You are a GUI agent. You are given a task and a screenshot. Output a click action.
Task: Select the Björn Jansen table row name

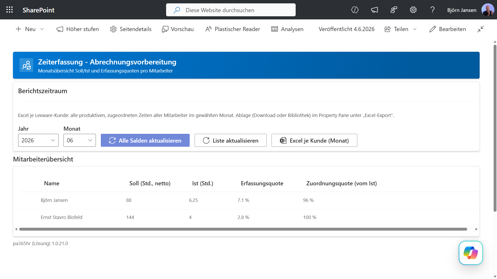tap(54, 200)
